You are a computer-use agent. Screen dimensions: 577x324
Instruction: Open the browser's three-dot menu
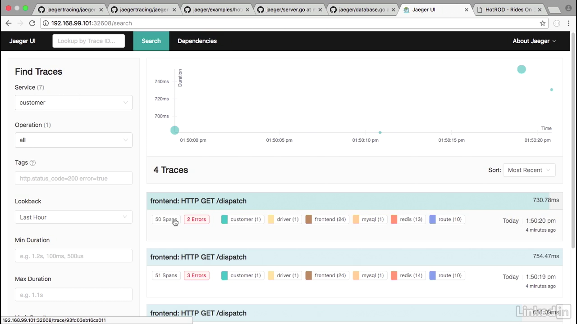coord(569,23)
